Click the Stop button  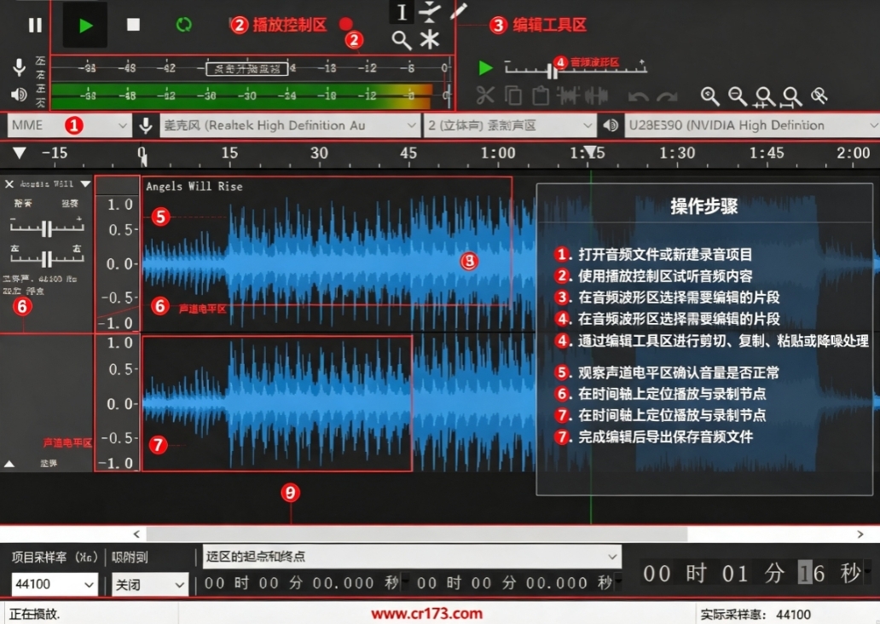pyautogui.click(x=133, y=25)
